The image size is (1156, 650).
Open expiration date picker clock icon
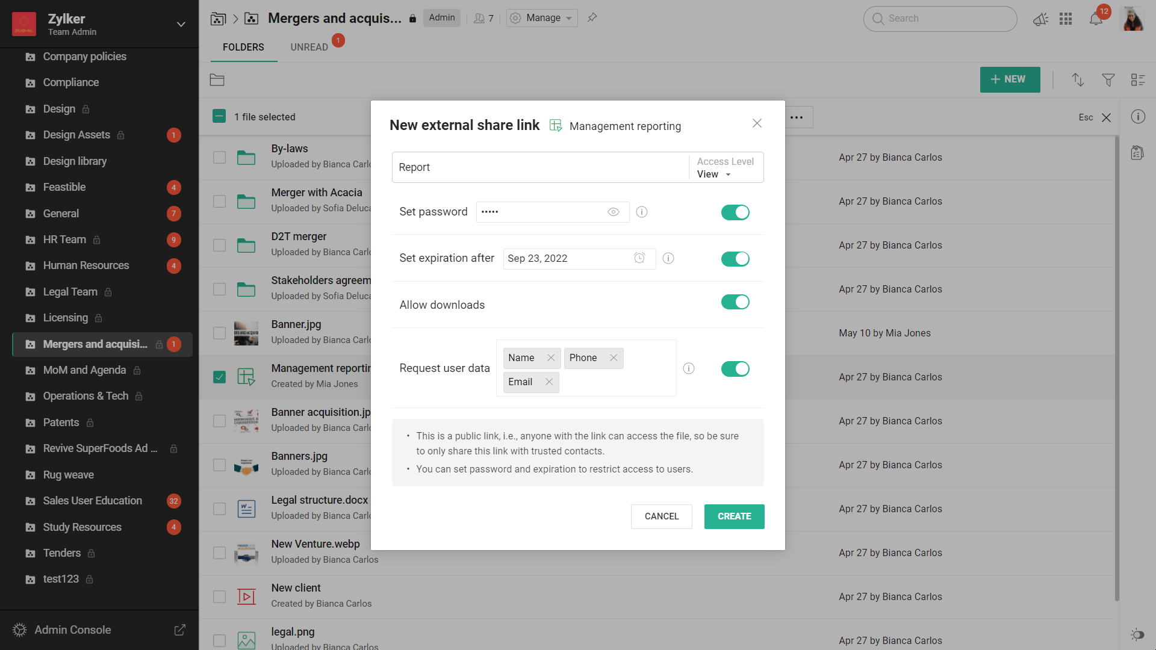coord(639,258)
